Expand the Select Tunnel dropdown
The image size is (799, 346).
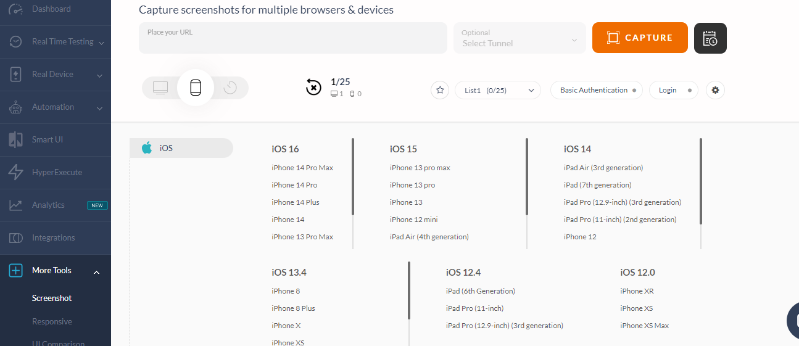click(x=520, y=38)
